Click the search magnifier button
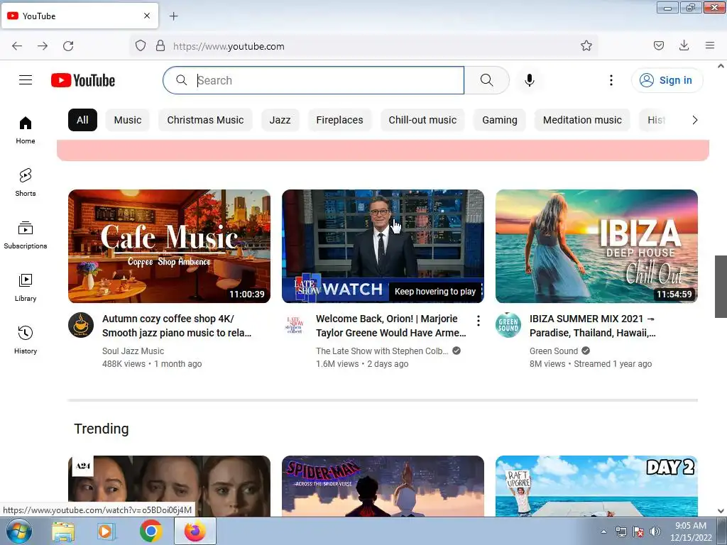The height and width of the screenshot is (545, 727). 487,80
